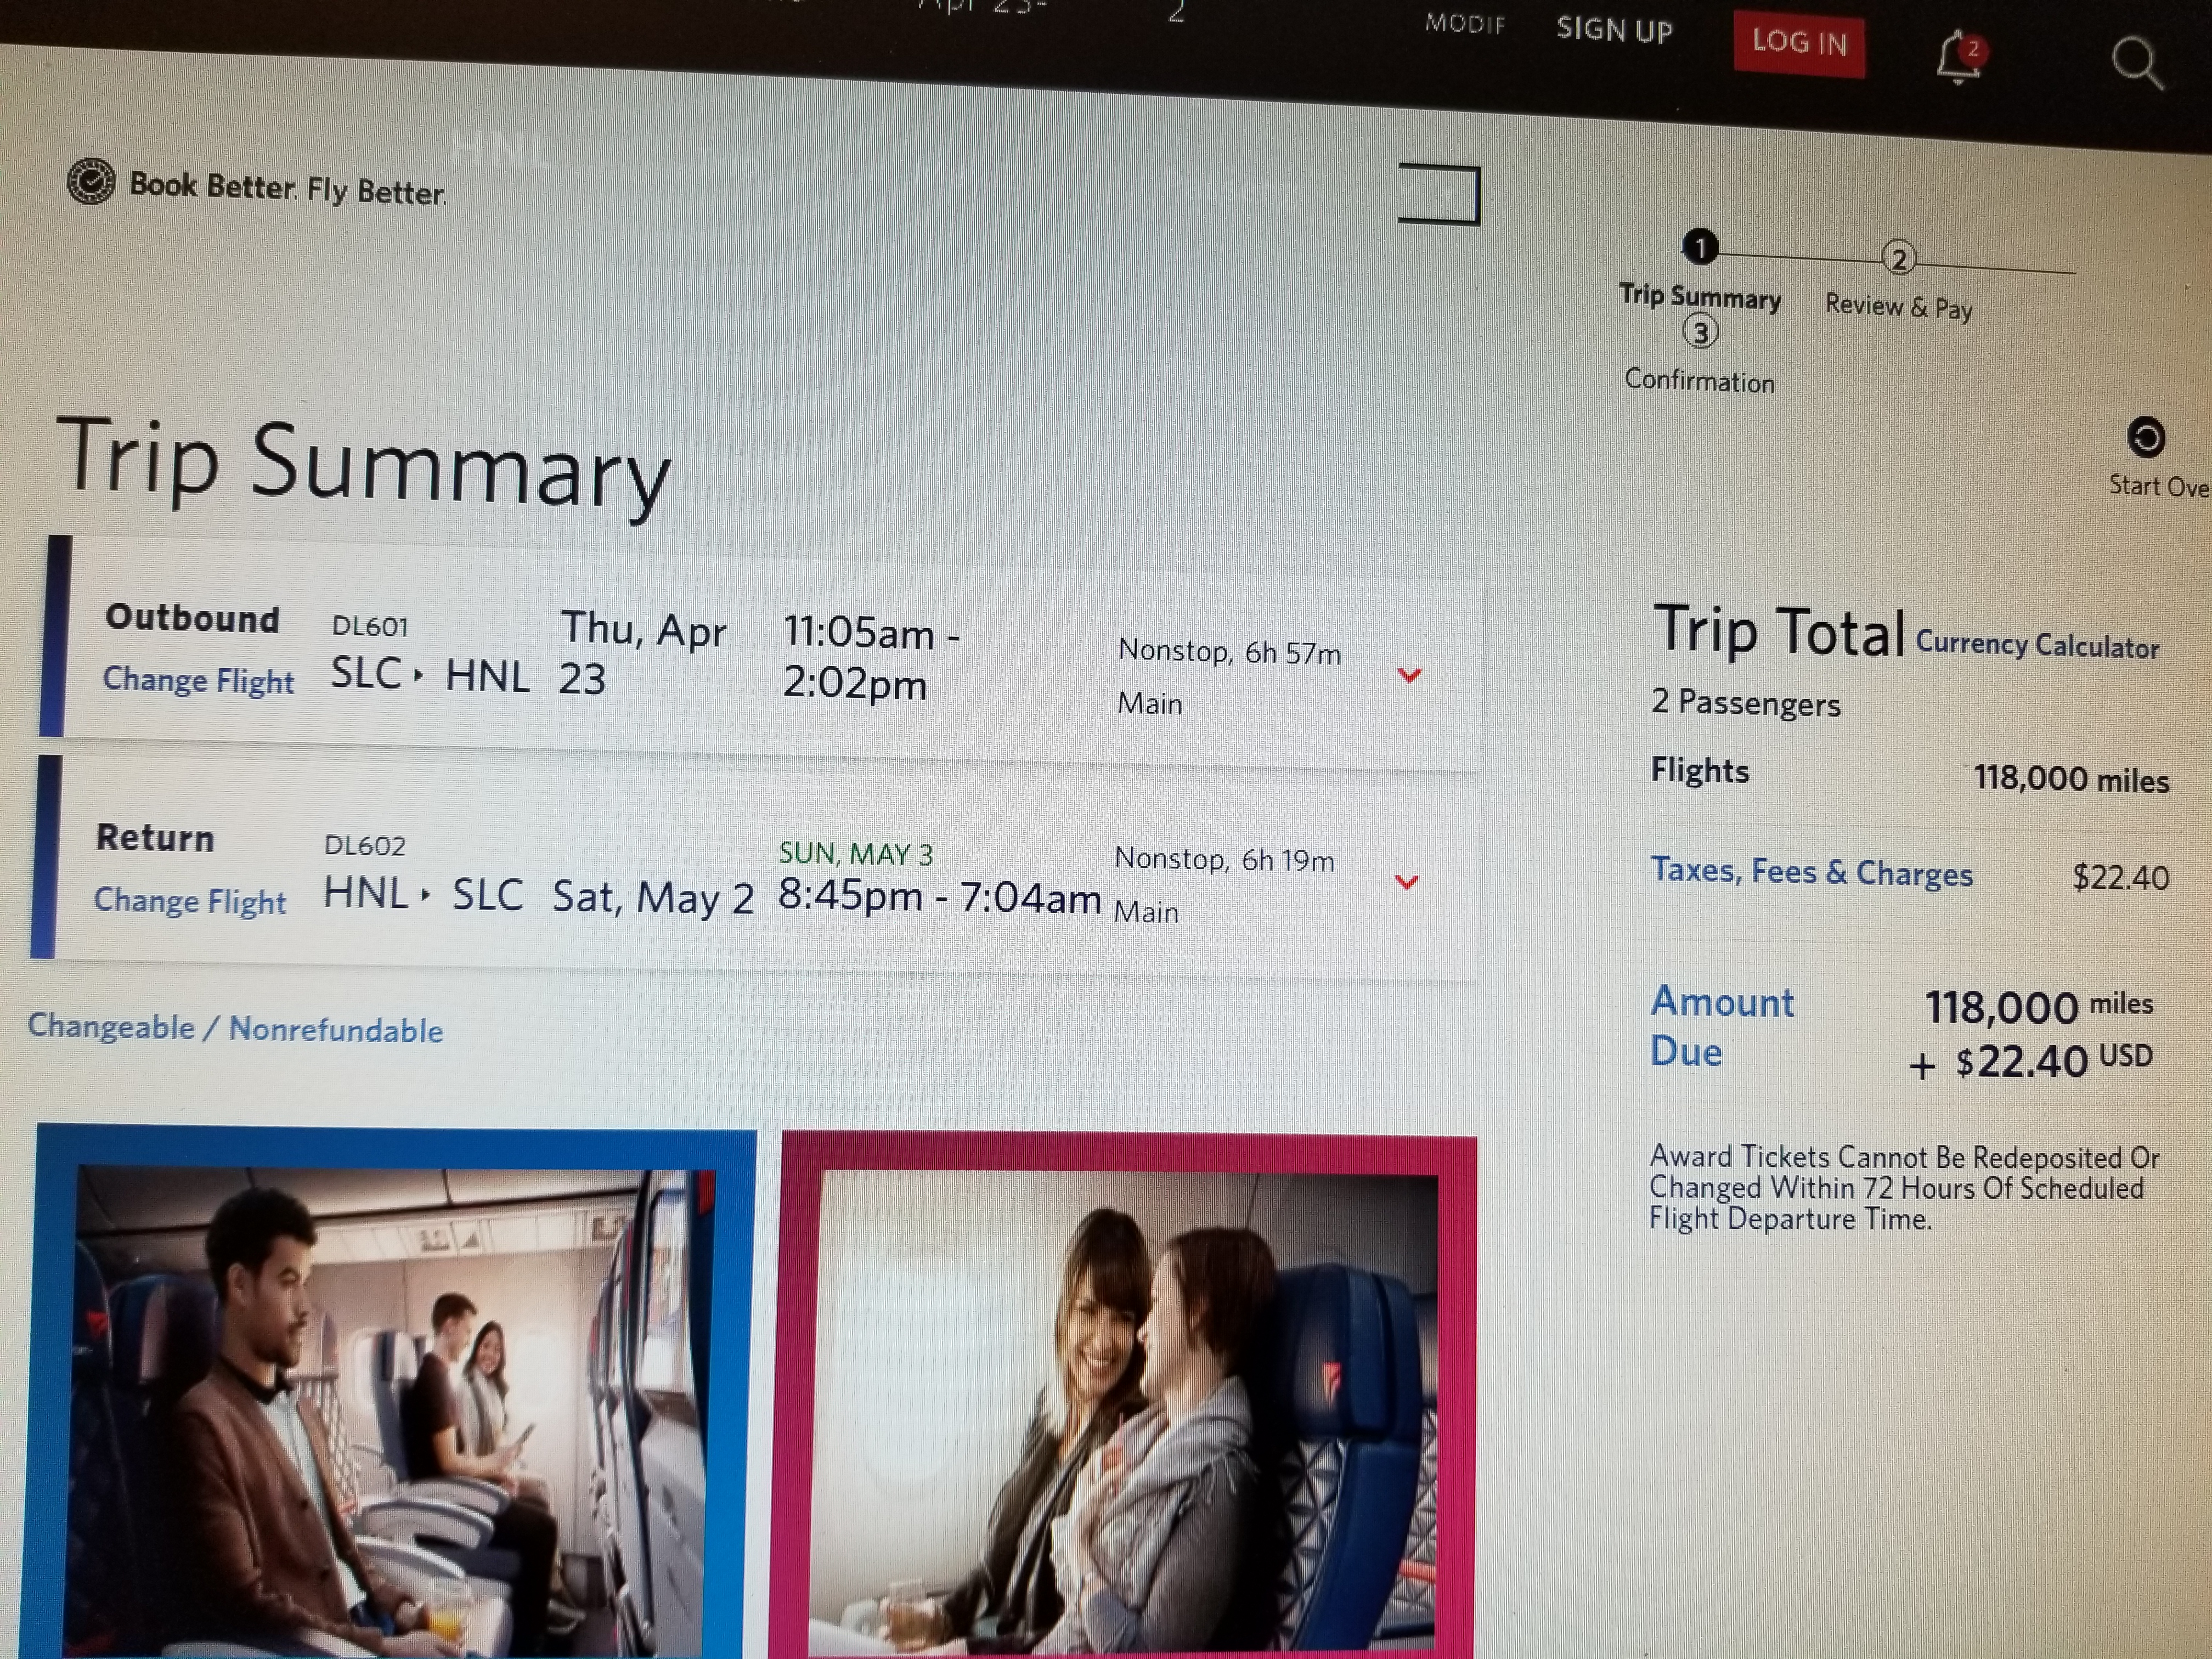The width and height of the screenshot is (2212, 1659).
Task: Click the SIGN UP link
Action: tap(1614, 30)
